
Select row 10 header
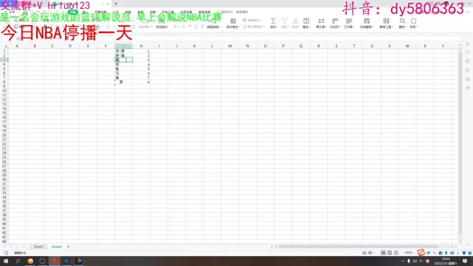4,91
